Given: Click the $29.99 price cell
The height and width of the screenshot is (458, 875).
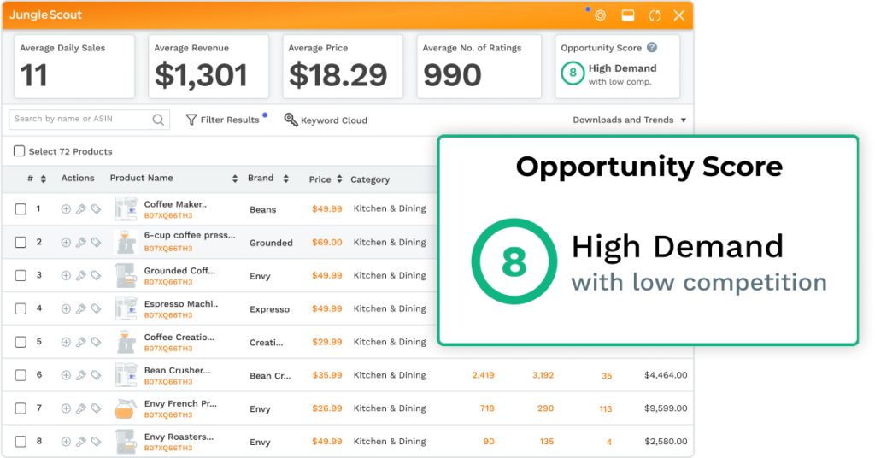Looking at the screenshot, I should pos(327,342).
